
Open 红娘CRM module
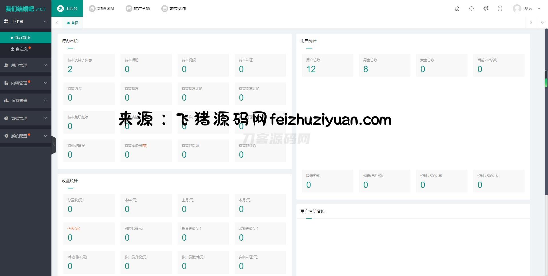(102, 9)
